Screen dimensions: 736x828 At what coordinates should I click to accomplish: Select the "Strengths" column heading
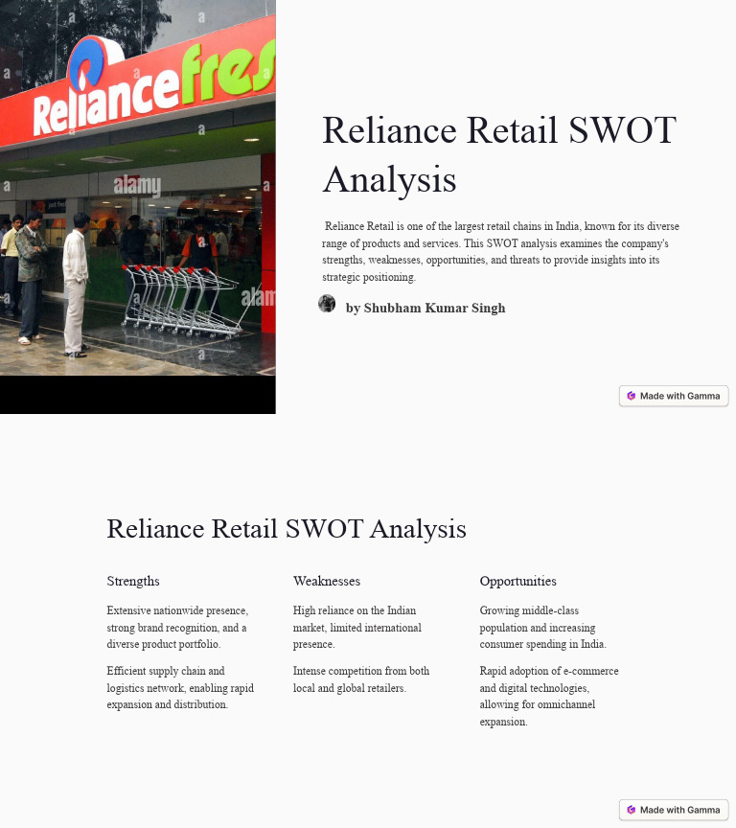point(133,581)
